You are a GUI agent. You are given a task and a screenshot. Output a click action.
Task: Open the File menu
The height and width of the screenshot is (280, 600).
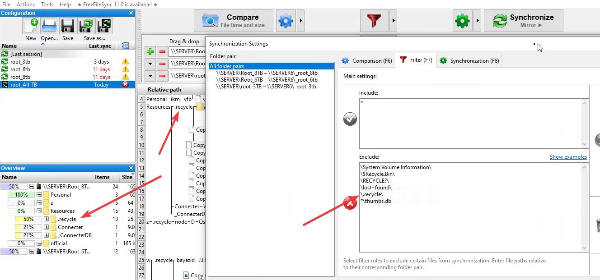[x=6, y=4]
